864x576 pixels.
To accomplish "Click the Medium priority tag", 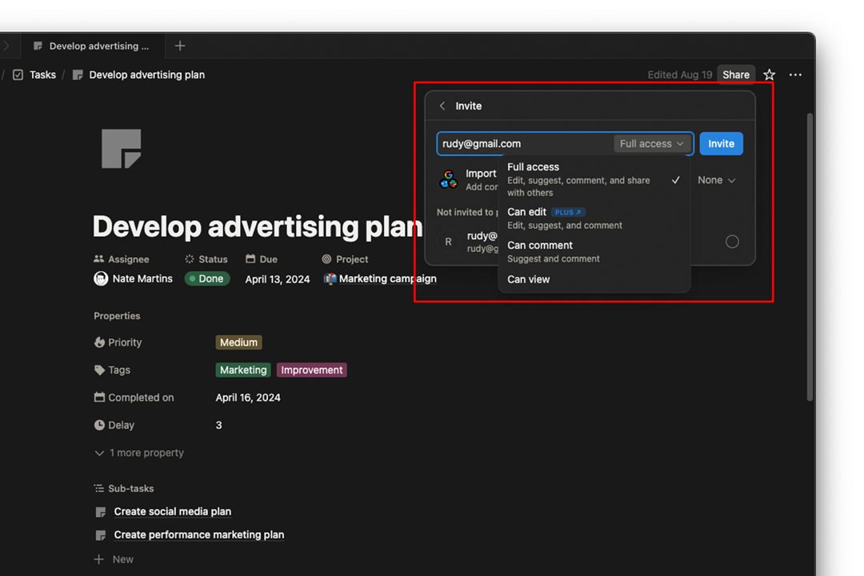I will click(238, 342).
